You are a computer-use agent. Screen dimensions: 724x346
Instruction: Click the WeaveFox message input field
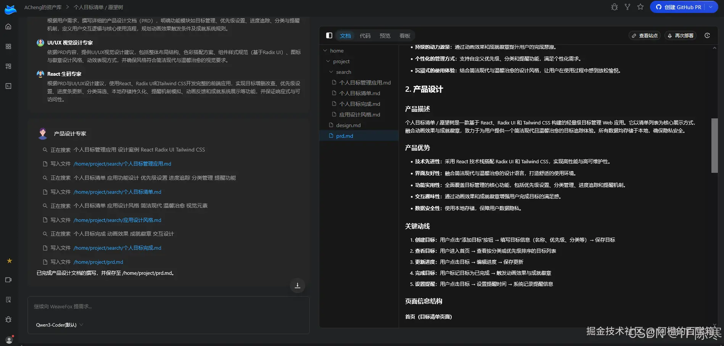point(168,306)
